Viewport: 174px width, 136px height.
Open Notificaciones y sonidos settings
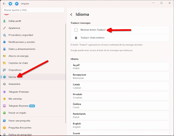point(33,42)
